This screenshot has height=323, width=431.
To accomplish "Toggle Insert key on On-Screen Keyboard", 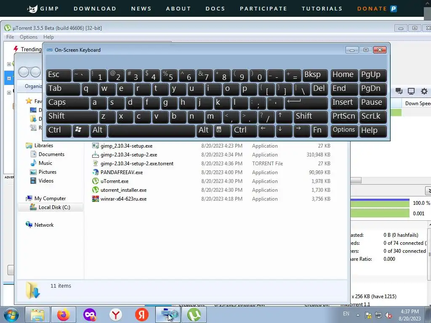I will 344,103.
